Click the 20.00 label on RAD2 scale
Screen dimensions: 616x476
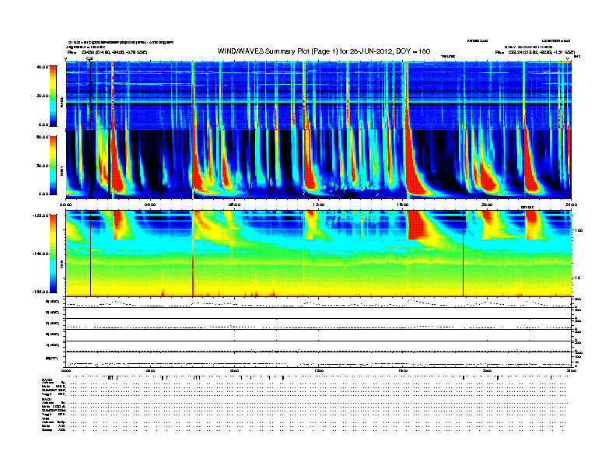coord(42,96)
